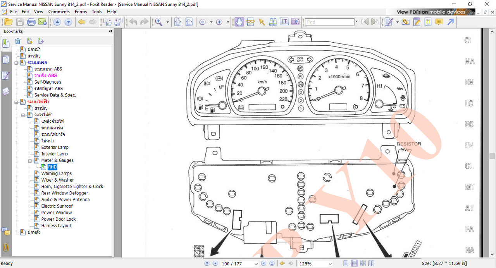Image resolution: width=496 pixels, height=268 pixels.
Task: Open the Warning Lamps bookmark
Action: point(57,174)
